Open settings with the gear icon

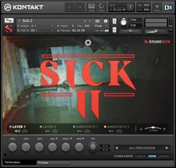(x=88, y=42)
